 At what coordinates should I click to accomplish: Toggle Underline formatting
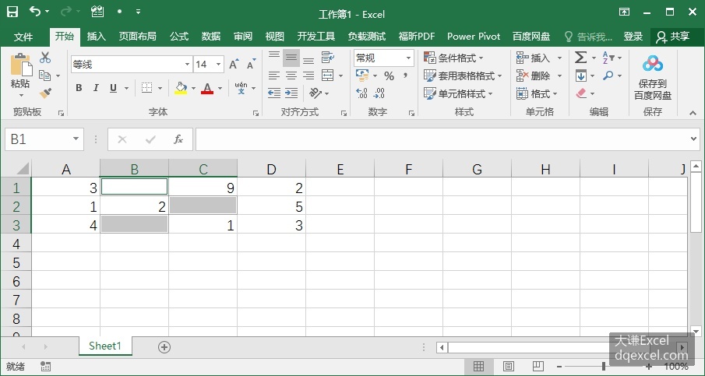pos(113,88)
